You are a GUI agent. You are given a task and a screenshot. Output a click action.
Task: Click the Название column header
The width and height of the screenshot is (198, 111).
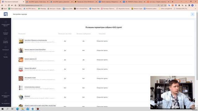(22, 34)
